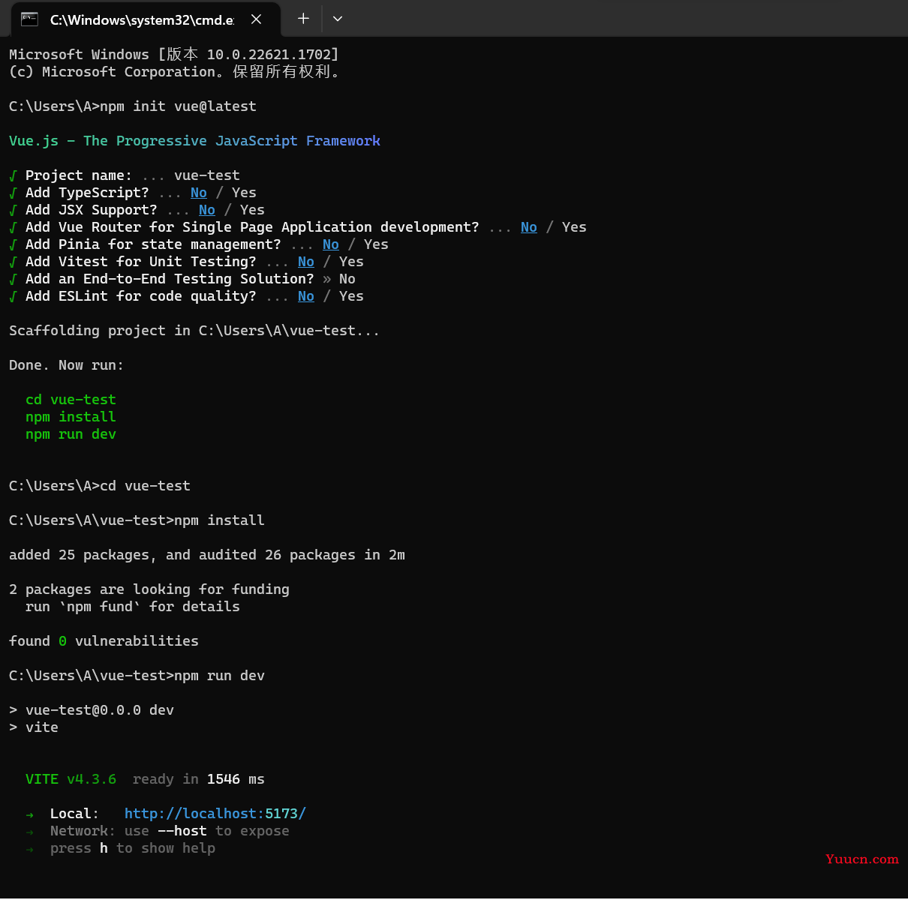The width and height of the screenshot is (908, 900).
Task: Click the green 'VITE v4.3.6' version text
Action: pyautogui.click(x=71, y=779)
